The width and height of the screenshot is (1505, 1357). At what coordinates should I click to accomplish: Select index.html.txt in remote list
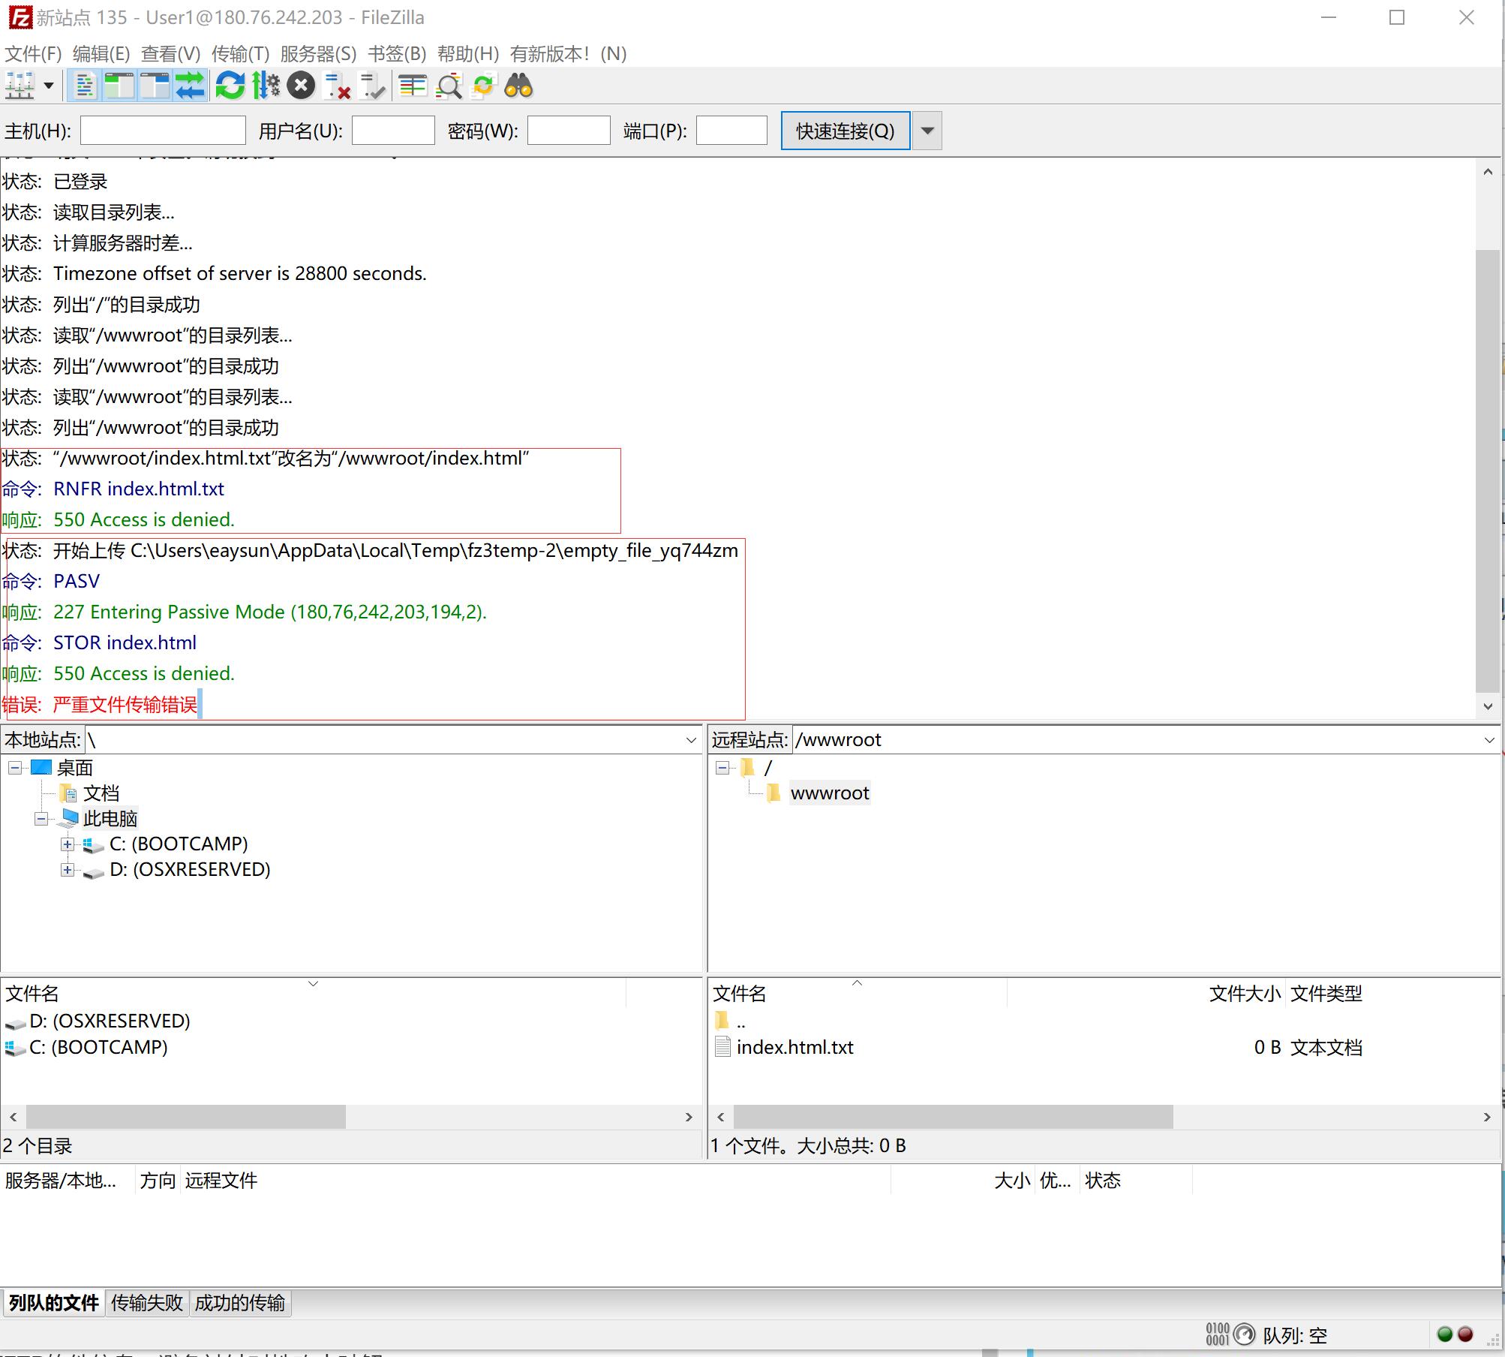point(795,1048)
